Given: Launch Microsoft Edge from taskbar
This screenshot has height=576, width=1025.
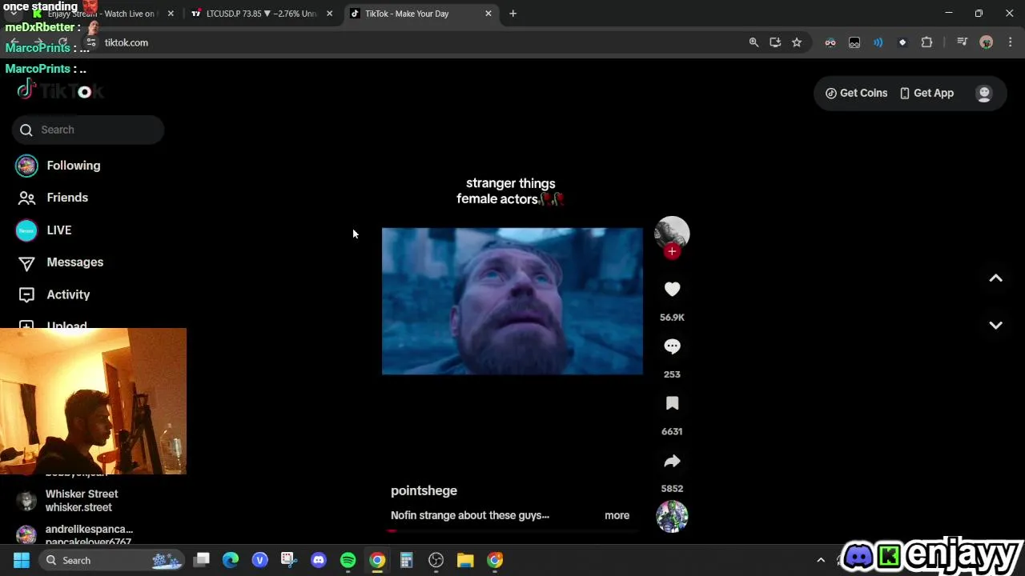Looking at the screenshot, I should pos(231,561).
